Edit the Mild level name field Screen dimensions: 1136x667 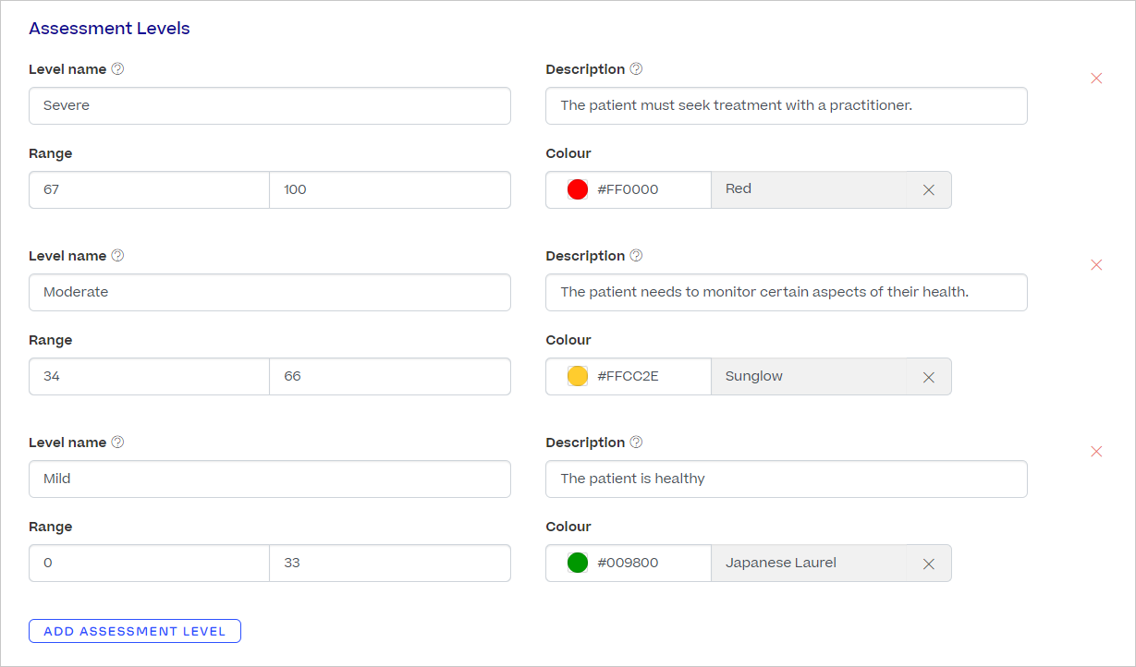pyautogui.click(x=270, y=479)
